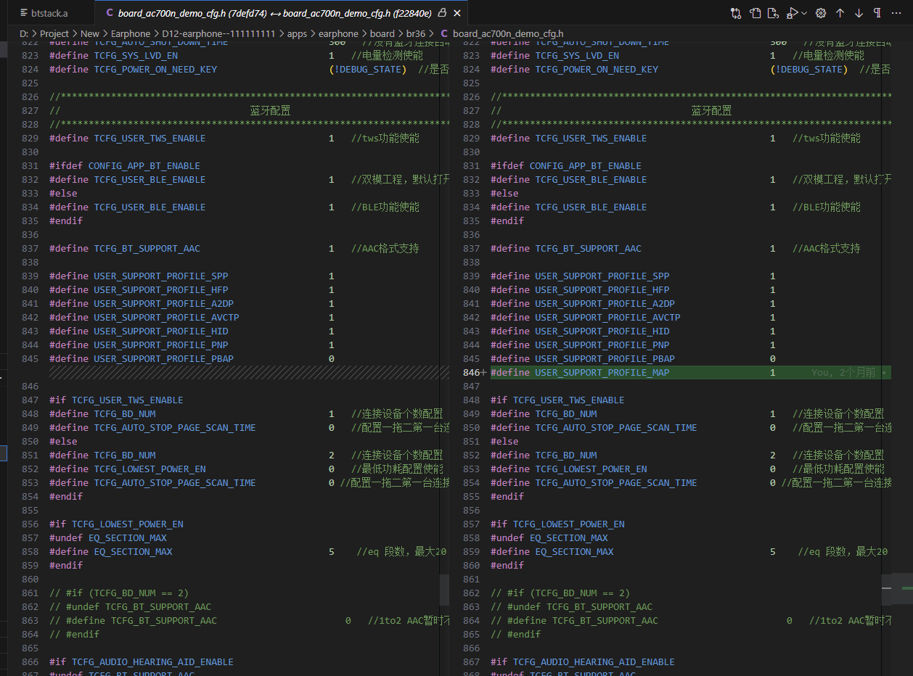Click '#if TCFG_USER_TWS_ENABLE' line 847 left pane
The height and width of the screenshot is (676, 913).
tap(116, 400)
